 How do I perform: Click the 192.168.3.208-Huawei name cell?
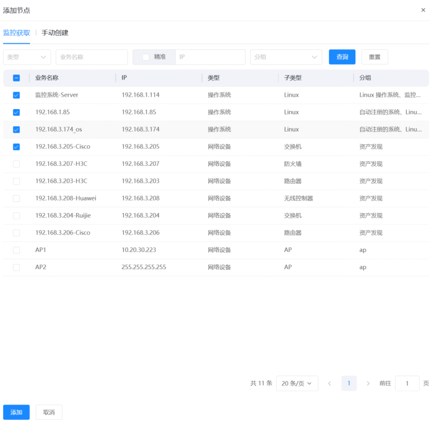coord(66,198)
